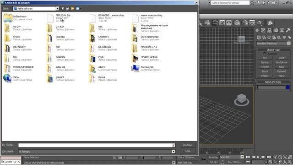Select the ПЕРЦЕНА.3ds file
Screen dimensions: 293x165
click(59, 18)
